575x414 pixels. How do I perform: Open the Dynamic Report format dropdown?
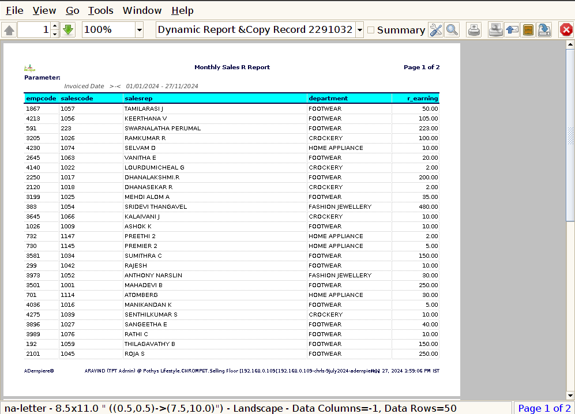360,30
